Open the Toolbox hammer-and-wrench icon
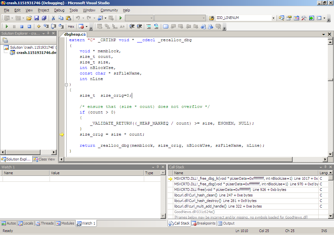The width and height of the screenshot is (334, 235). pos(304,18)
